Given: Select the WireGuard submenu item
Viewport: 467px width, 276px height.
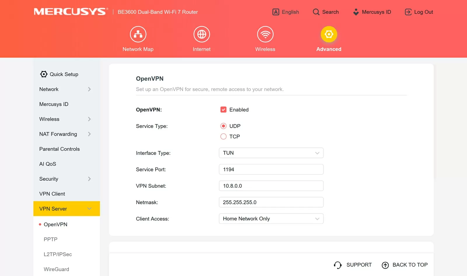Looking at the screenshot, I should [56, 269].
